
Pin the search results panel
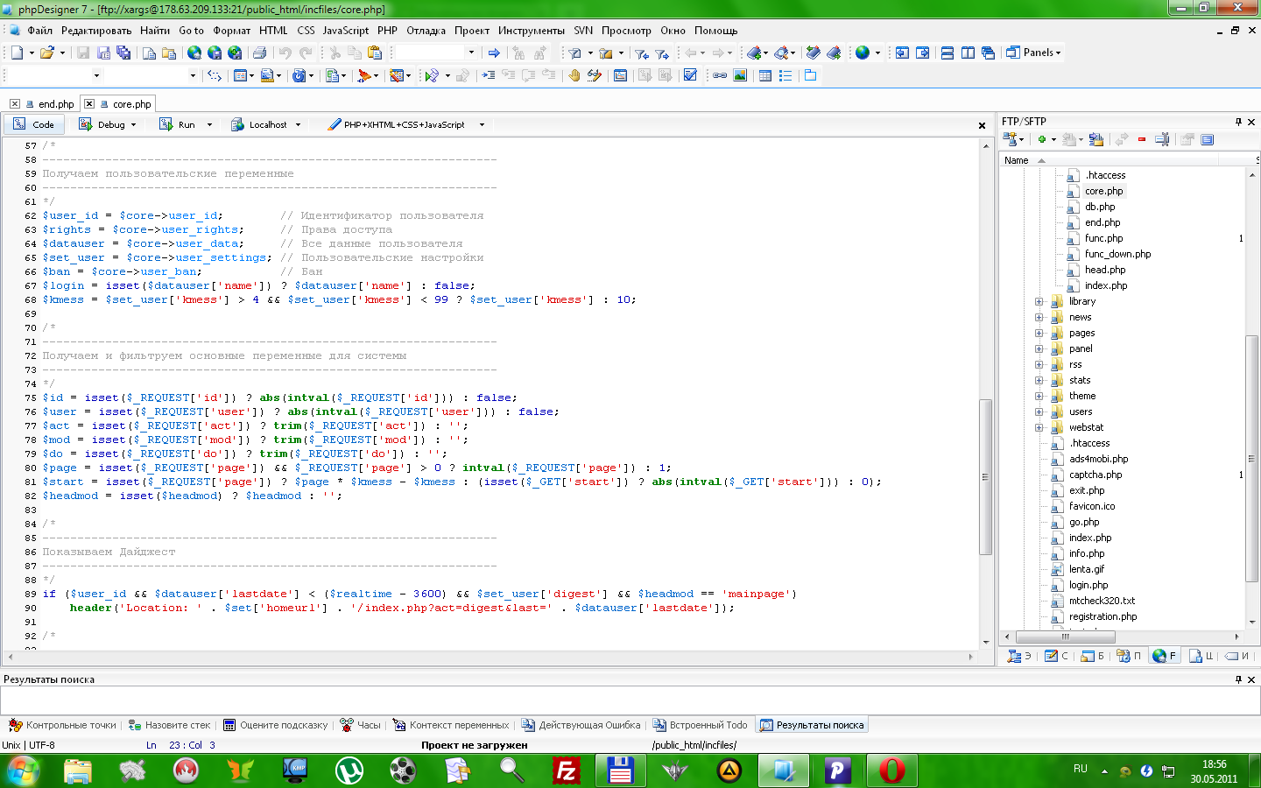pyautogui.click(x=1238, y=679)
